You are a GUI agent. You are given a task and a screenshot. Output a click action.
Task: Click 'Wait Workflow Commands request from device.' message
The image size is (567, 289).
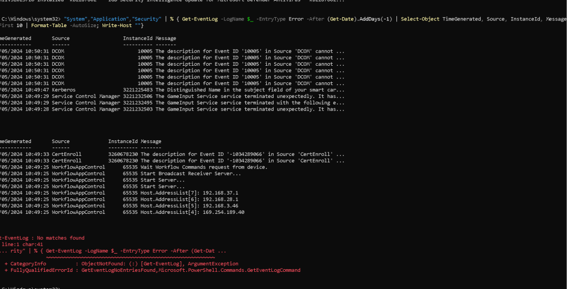[204, 167]
